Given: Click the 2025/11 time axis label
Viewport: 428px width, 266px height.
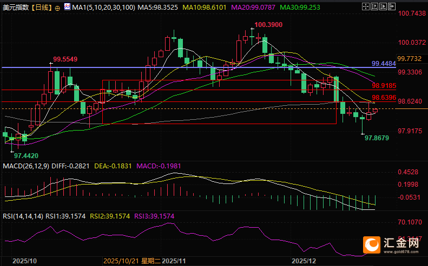Looking at the screenshot, I should (x=174, y=261).
